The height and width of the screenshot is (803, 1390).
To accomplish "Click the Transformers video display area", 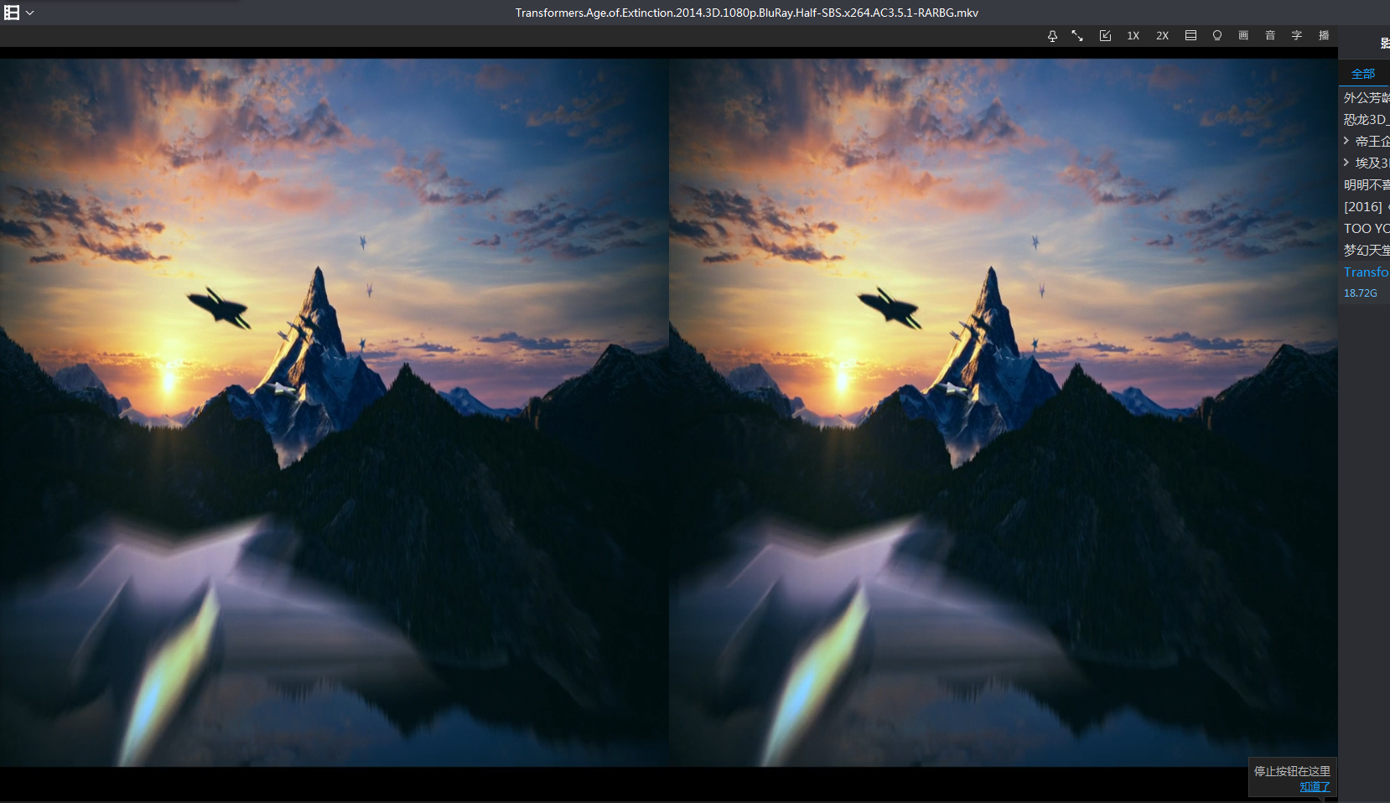I will tap(668, 412).
